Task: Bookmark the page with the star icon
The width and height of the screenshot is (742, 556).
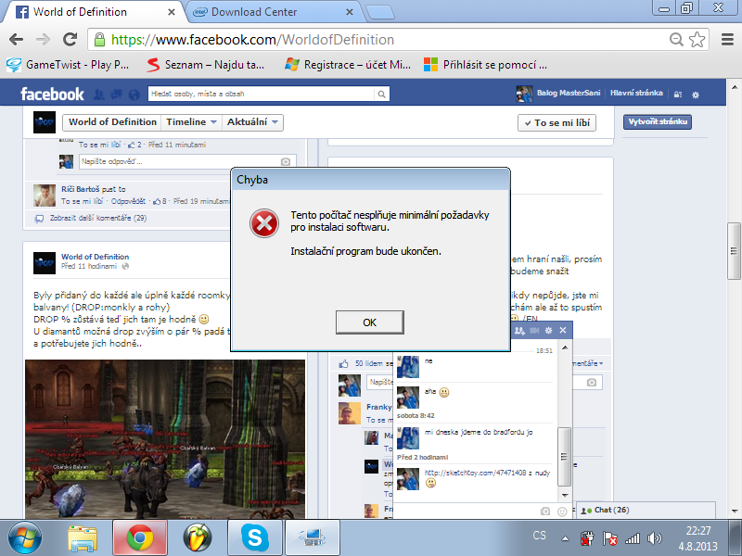Action: (697, 39)
